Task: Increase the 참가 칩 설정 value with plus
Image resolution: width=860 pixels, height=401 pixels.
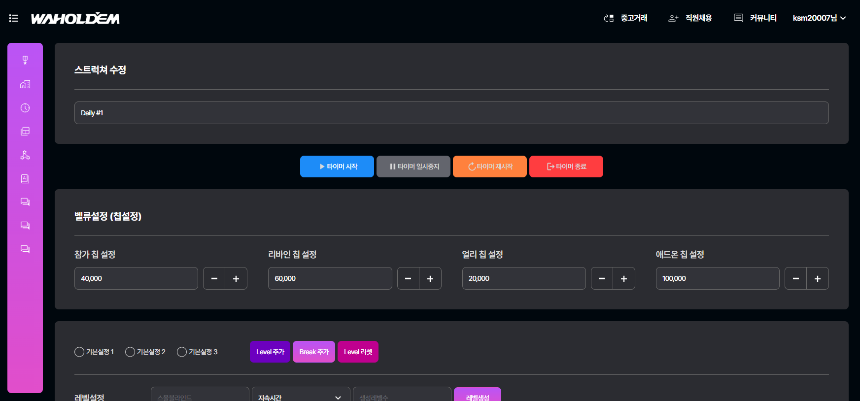Action: tap(236, 278)
